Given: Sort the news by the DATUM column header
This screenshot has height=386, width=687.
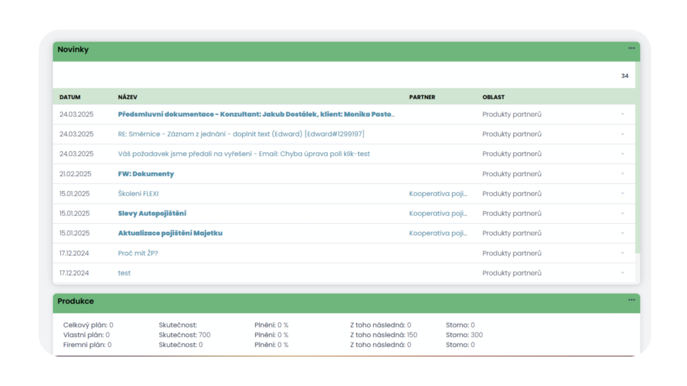Looking at the screenshot, I should pyautogui.click(x=70, y=97).
